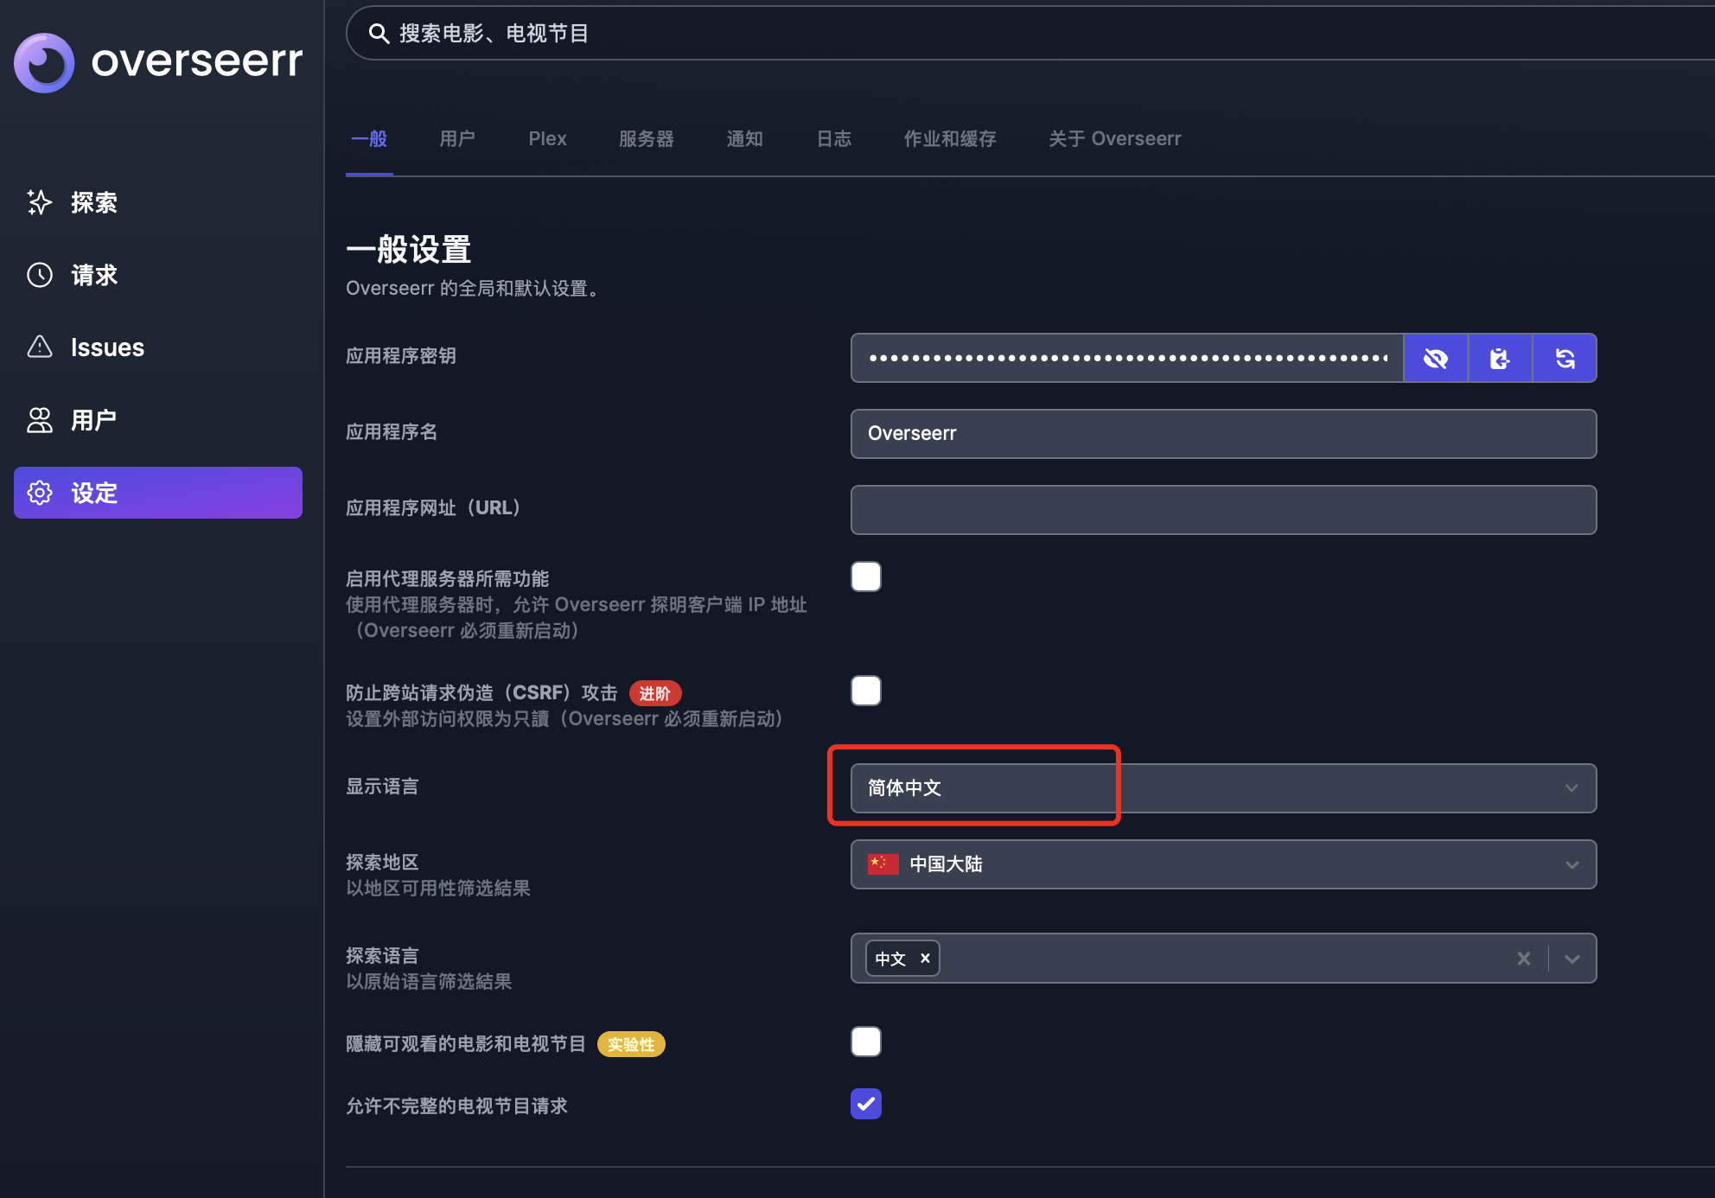Screen dimensions: 1715x1198
Task: Open the 显示语言 dropdown
Action: (1222, 788)
